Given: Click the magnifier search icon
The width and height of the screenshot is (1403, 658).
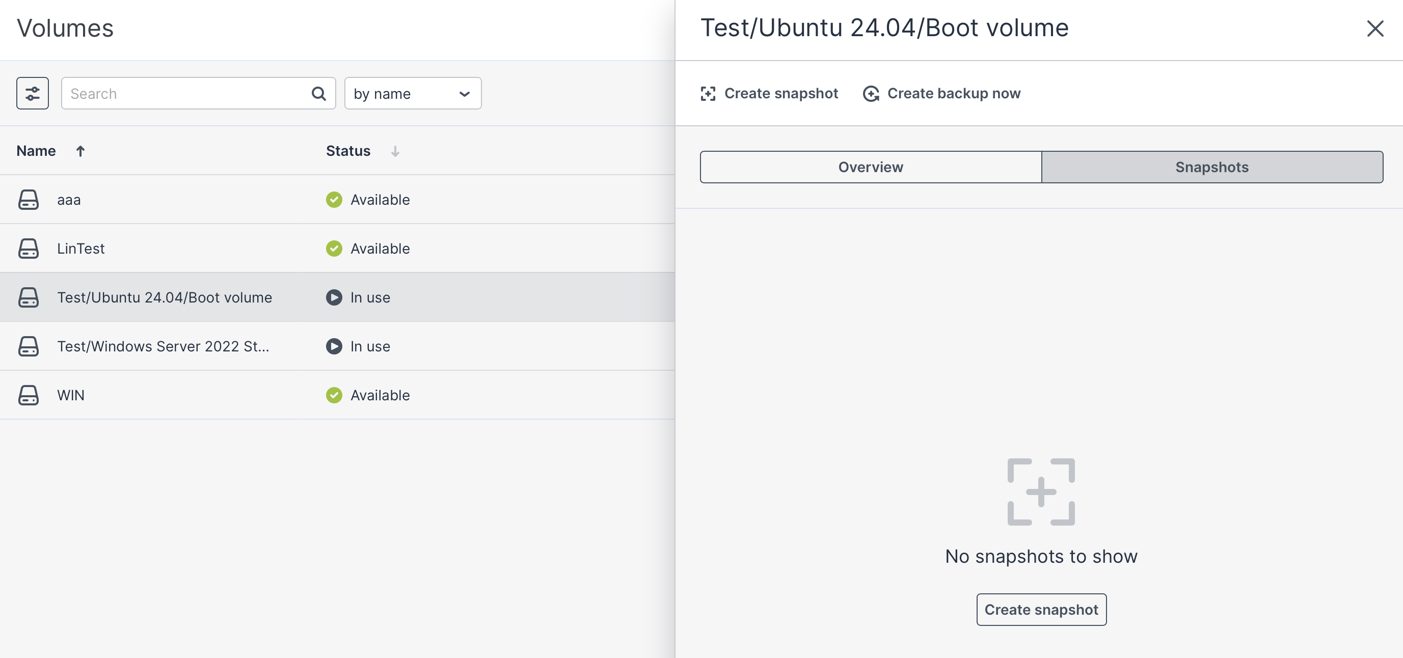Looking at the screenshot, I should (x=318, y=94).
